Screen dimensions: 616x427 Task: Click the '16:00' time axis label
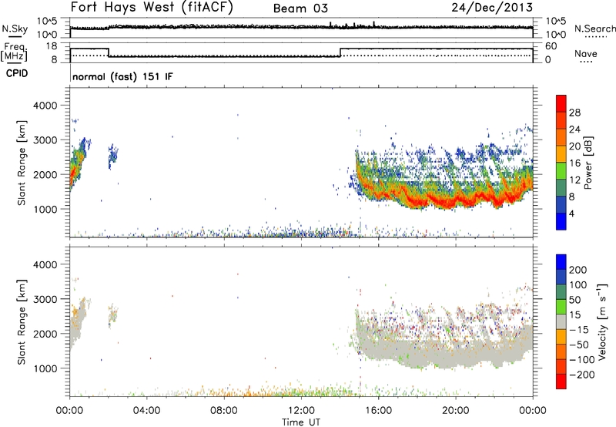click(x=378, y=411)
